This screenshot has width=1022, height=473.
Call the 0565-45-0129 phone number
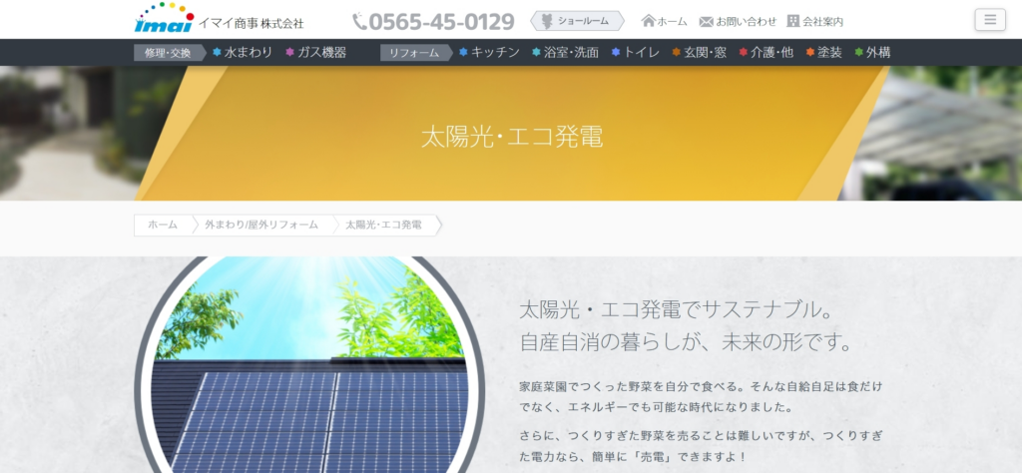tap(441, 22)
